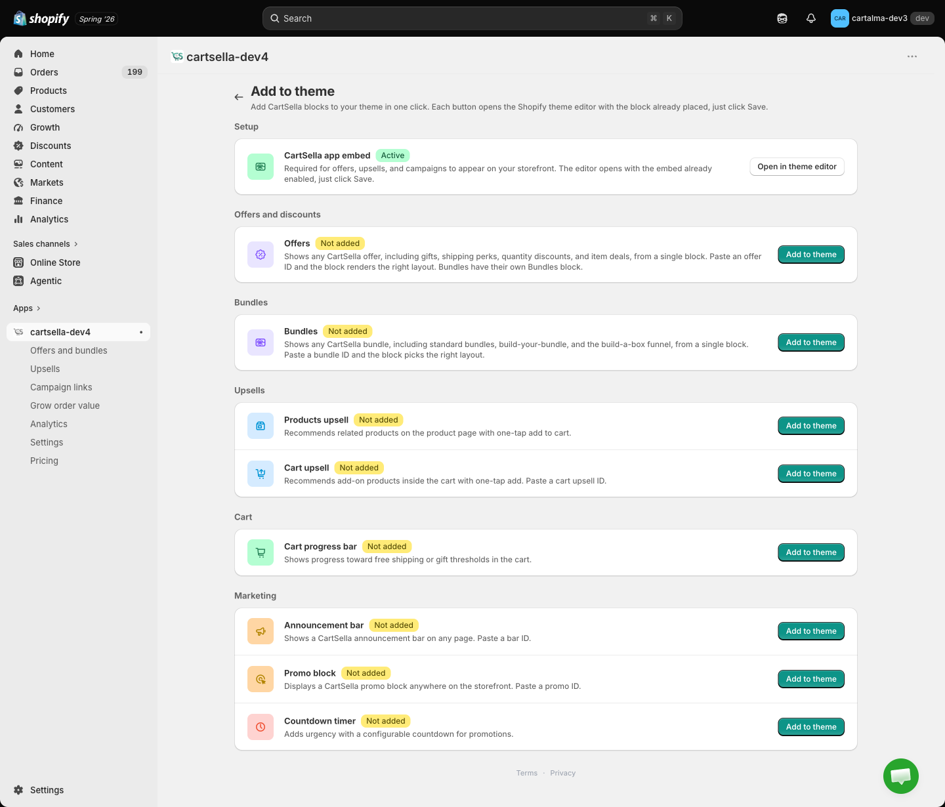Open Campaign links in app nav

coord(61,387)
